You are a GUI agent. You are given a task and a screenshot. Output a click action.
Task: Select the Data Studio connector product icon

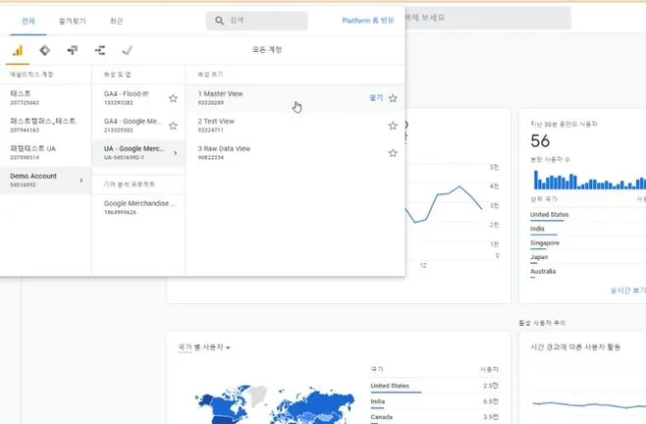click(100, 50)
